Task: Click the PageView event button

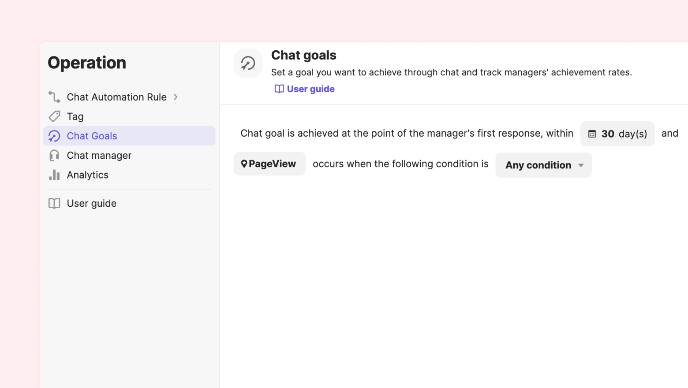Action: [269, 164]
